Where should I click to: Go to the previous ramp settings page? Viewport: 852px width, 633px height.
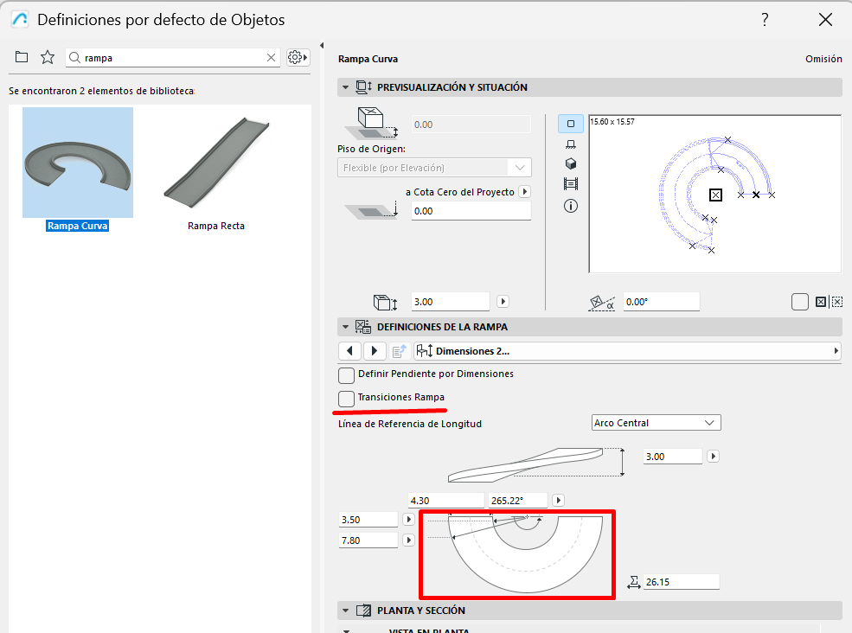pyautogui.click(x=349, y=351)
